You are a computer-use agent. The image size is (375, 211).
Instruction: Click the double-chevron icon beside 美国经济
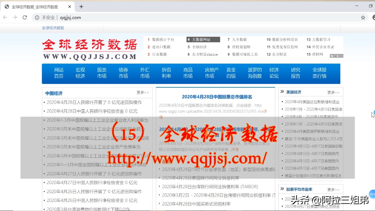coord(282,92)
